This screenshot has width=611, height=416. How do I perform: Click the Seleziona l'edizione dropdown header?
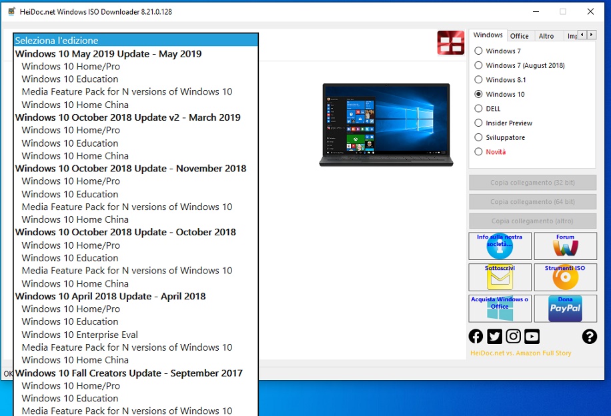(x=135, y=40)
